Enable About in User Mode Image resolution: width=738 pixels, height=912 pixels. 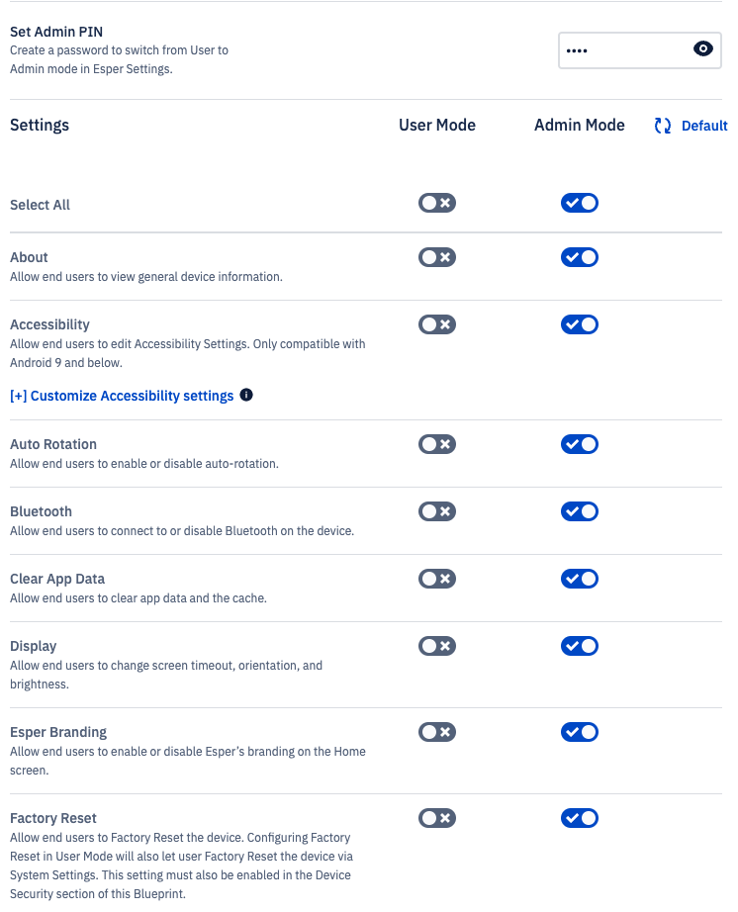click(x=436, y=257)
